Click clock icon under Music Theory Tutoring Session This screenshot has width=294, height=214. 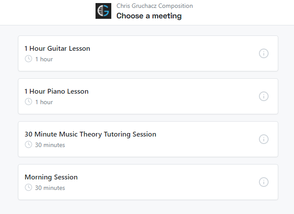click(x=28, y=144)
